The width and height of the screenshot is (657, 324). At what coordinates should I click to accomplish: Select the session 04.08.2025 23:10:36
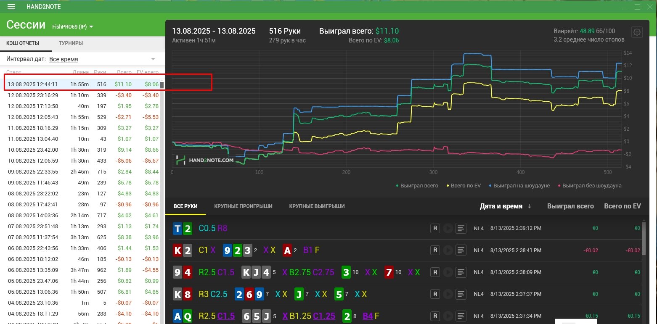(82, 303)
